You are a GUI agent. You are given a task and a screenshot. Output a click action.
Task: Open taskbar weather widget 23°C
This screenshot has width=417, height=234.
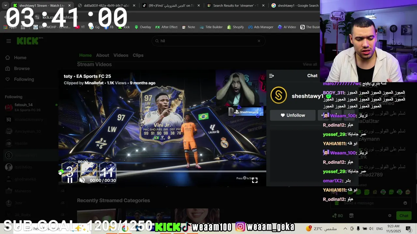click(x=321, y=228)
